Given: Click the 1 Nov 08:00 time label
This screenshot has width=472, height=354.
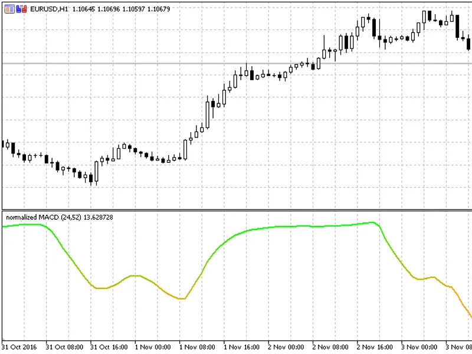Looking at the screenshot, I should point(197,347).
